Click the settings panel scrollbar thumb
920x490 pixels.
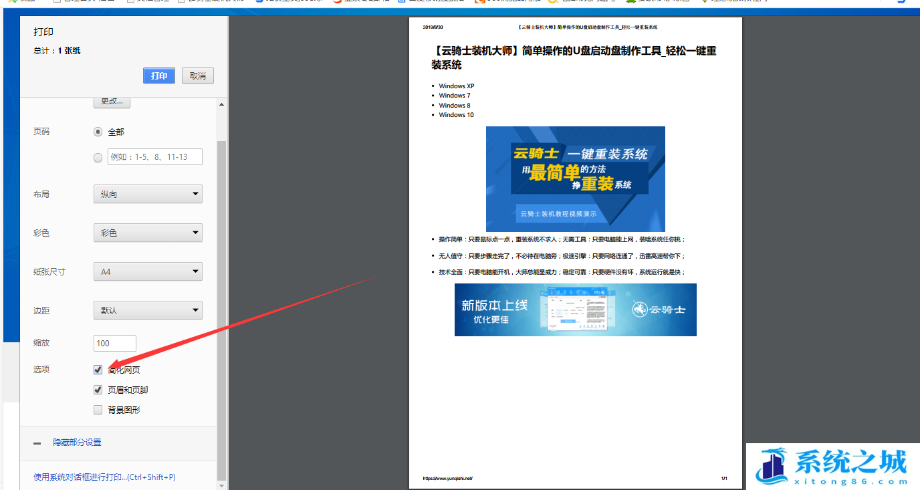222,310
